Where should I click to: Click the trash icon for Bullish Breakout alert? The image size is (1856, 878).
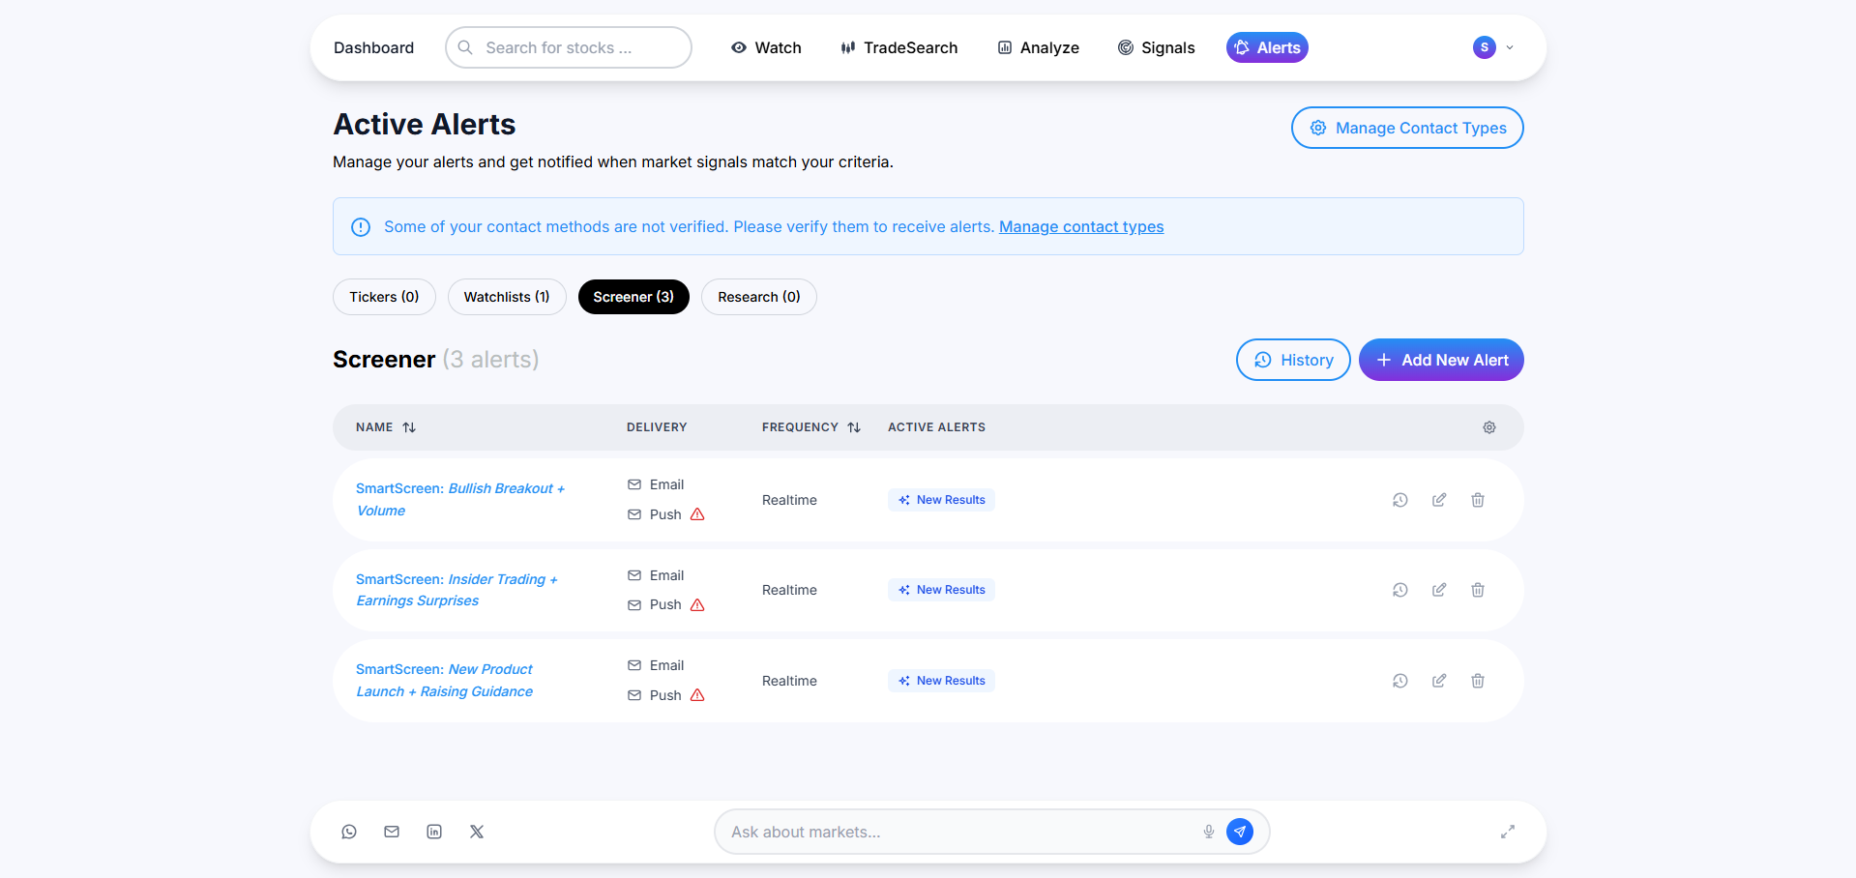pos(1477,500)
